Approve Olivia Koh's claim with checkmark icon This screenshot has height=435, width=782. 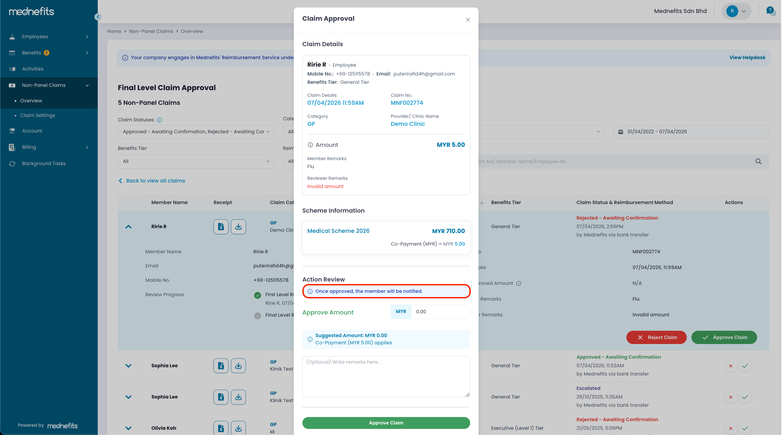click(745, 428)
